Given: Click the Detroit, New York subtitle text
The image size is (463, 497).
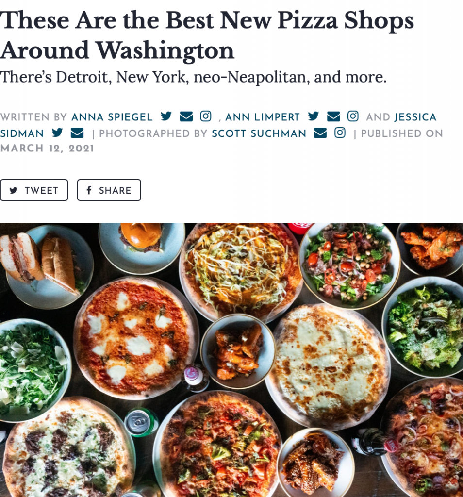Looking at the screenshot, I should pyautogui.click(x=193, y=77).
